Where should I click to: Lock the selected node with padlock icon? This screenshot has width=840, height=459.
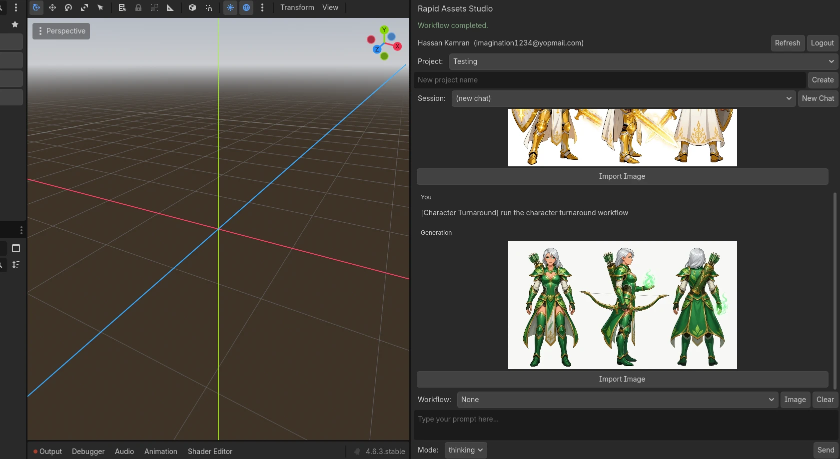pyautogui.click(x=138, y=7)
